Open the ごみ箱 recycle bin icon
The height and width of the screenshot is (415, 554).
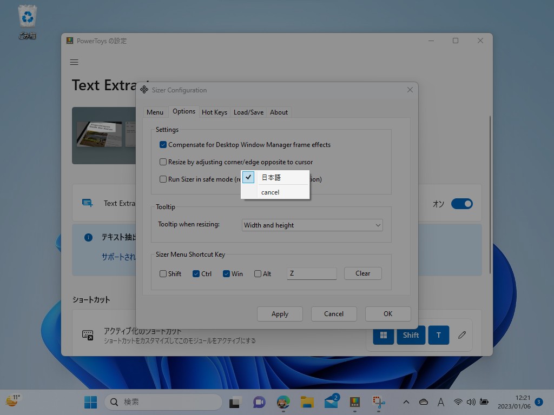[x=27, y=22]
